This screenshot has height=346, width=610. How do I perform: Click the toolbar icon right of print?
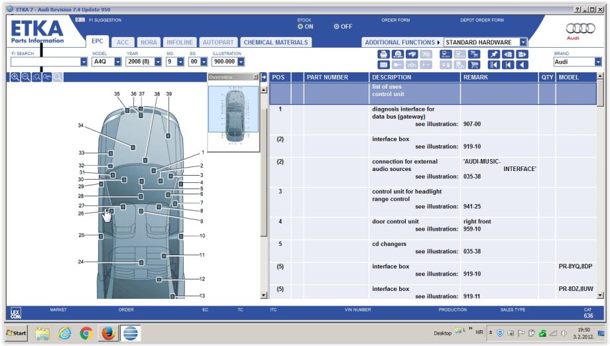398,54
